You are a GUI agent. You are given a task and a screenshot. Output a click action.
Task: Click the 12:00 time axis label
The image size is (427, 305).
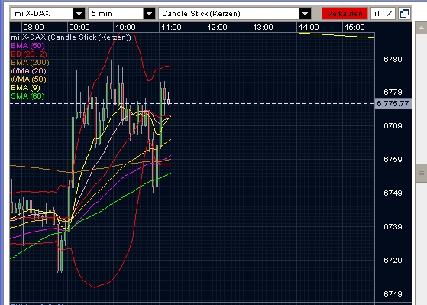[217, 28]
